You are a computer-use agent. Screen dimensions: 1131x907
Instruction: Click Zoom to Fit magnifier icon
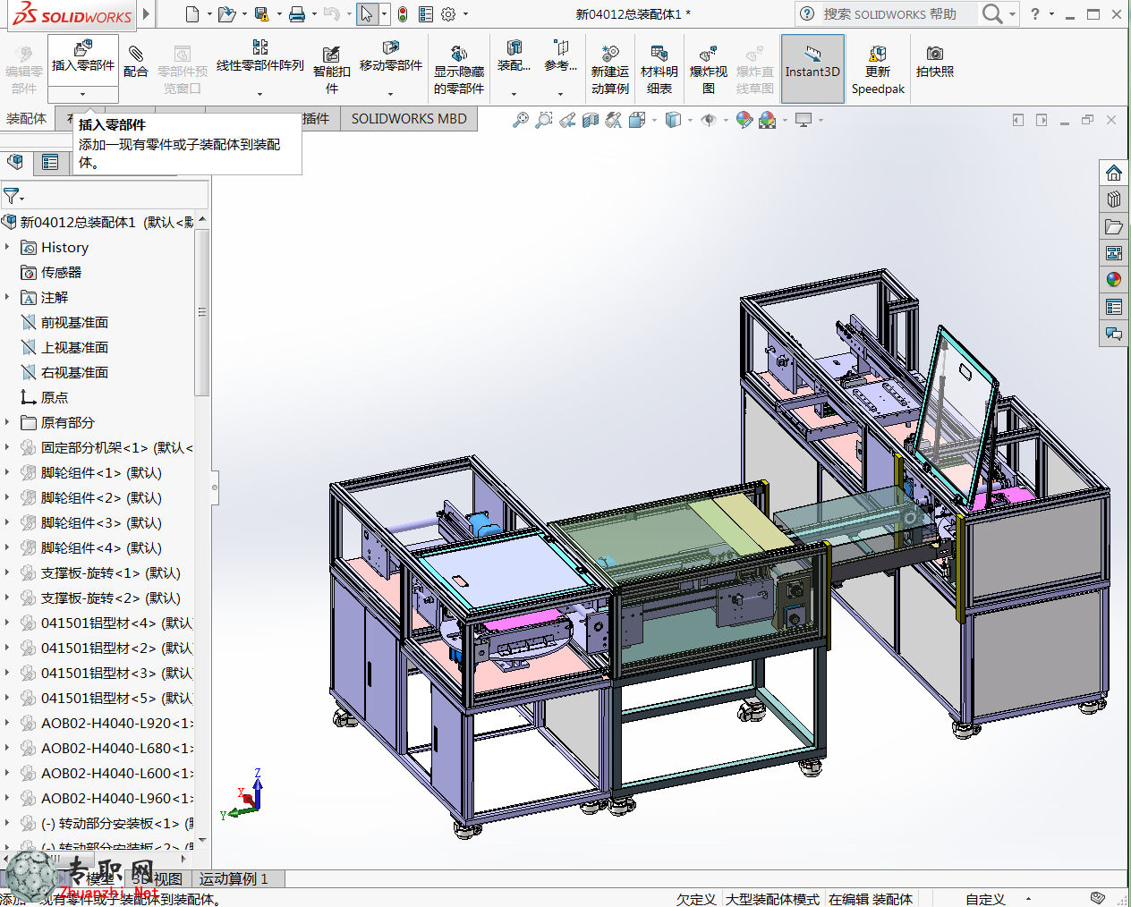[x=520, y=120]
